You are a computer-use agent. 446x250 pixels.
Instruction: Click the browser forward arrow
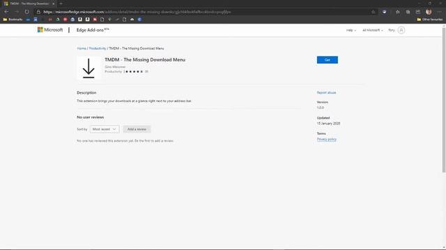click(17, 12)
